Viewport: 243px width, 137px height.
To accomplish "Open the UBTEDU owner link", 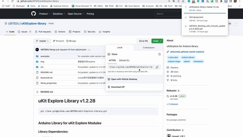I will 14,24.
